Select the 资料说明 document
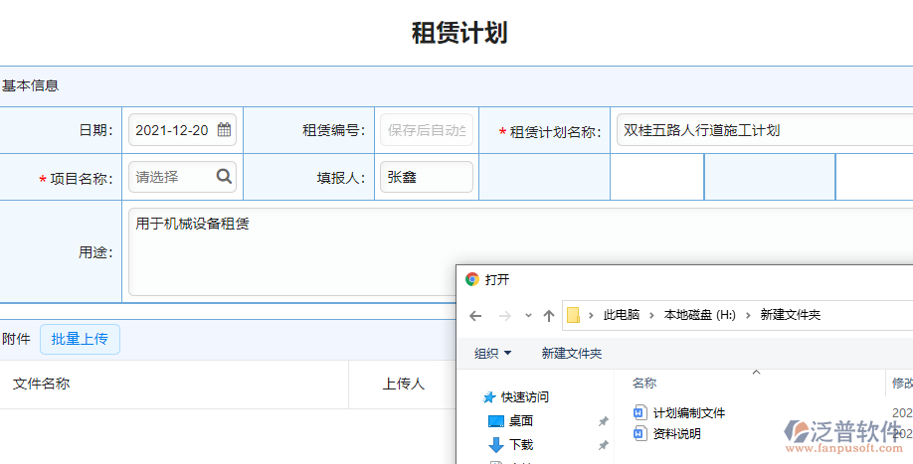Viewport: 913px width, 464px height. [676, 433]
